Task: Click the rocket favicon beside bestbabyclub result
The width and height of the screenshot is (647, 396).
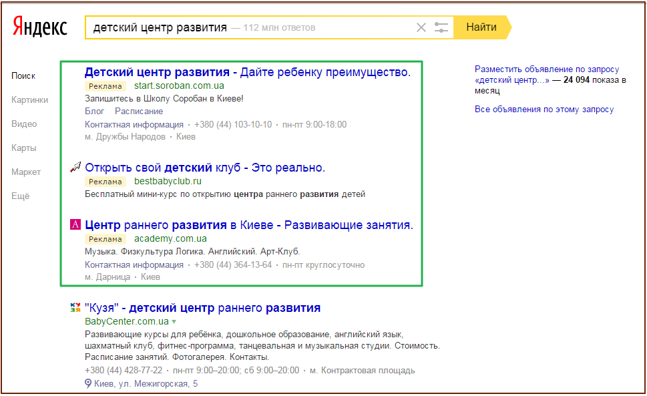Action: pyautogui.click(x=75, y=167)
